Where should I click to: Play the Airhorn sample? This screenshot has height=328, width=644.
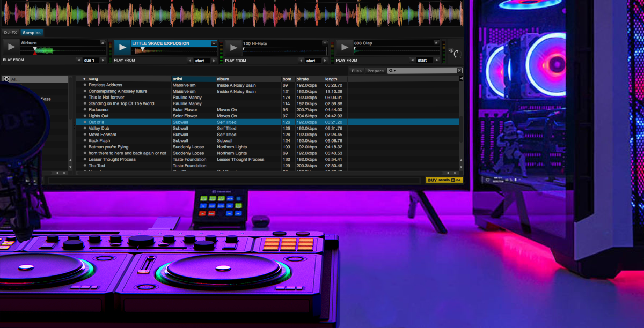point(11,48)
